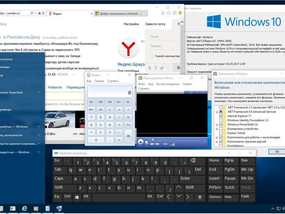
Task: Click the Twitter login icon on Yandex page
Action: pyautogui.click(x=162, y=68)
